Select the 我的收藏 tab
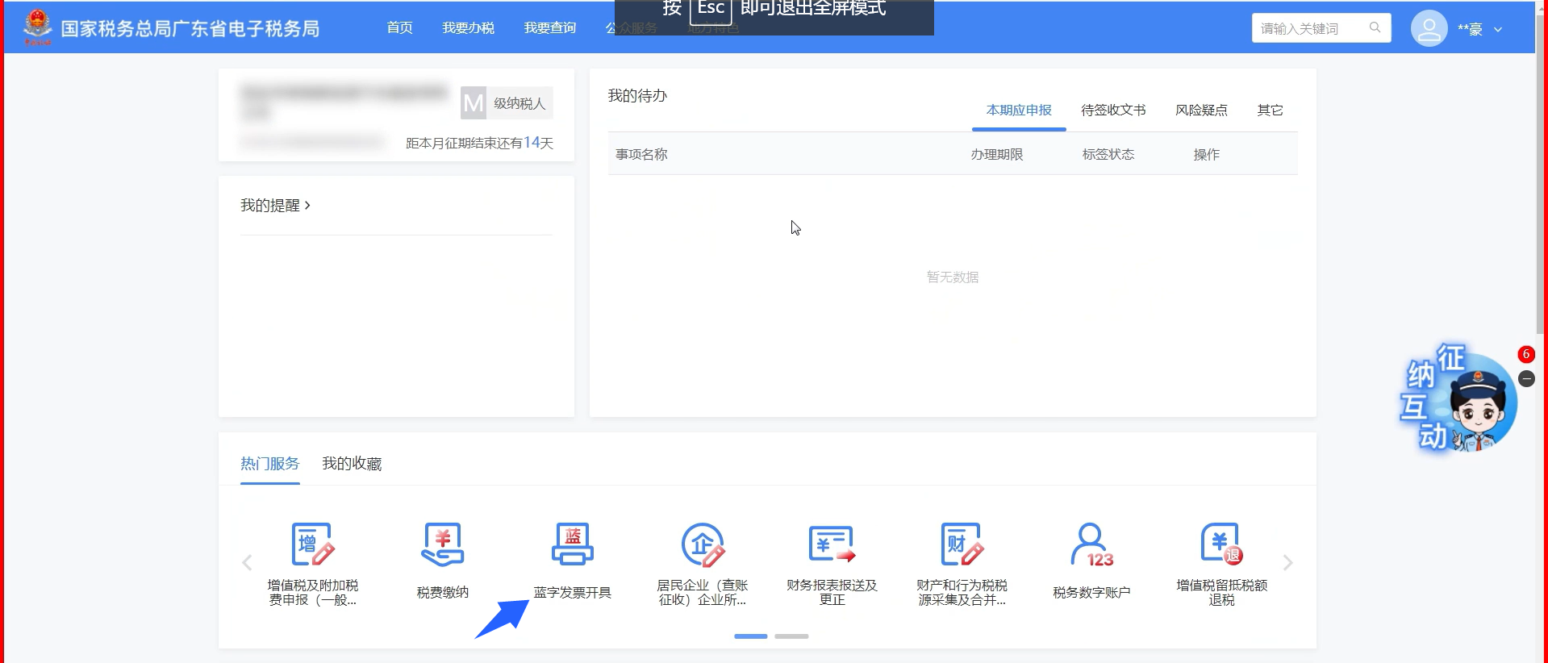Screen dimensions: 1548x663 coord(352,464)
